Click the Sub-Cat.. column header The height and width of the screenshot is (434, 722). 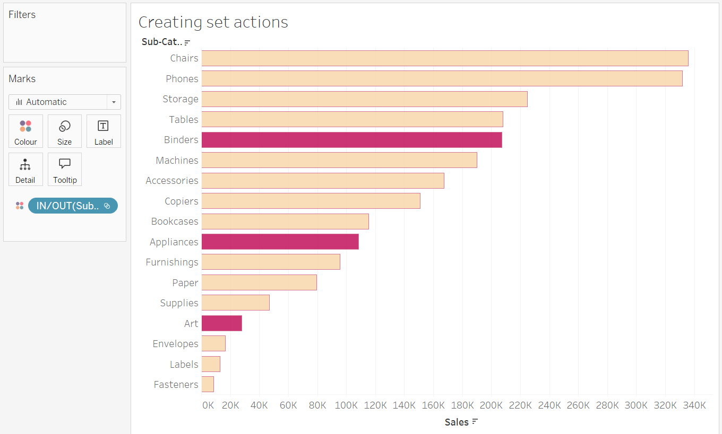pyautogui.click(x=161, y=42)
